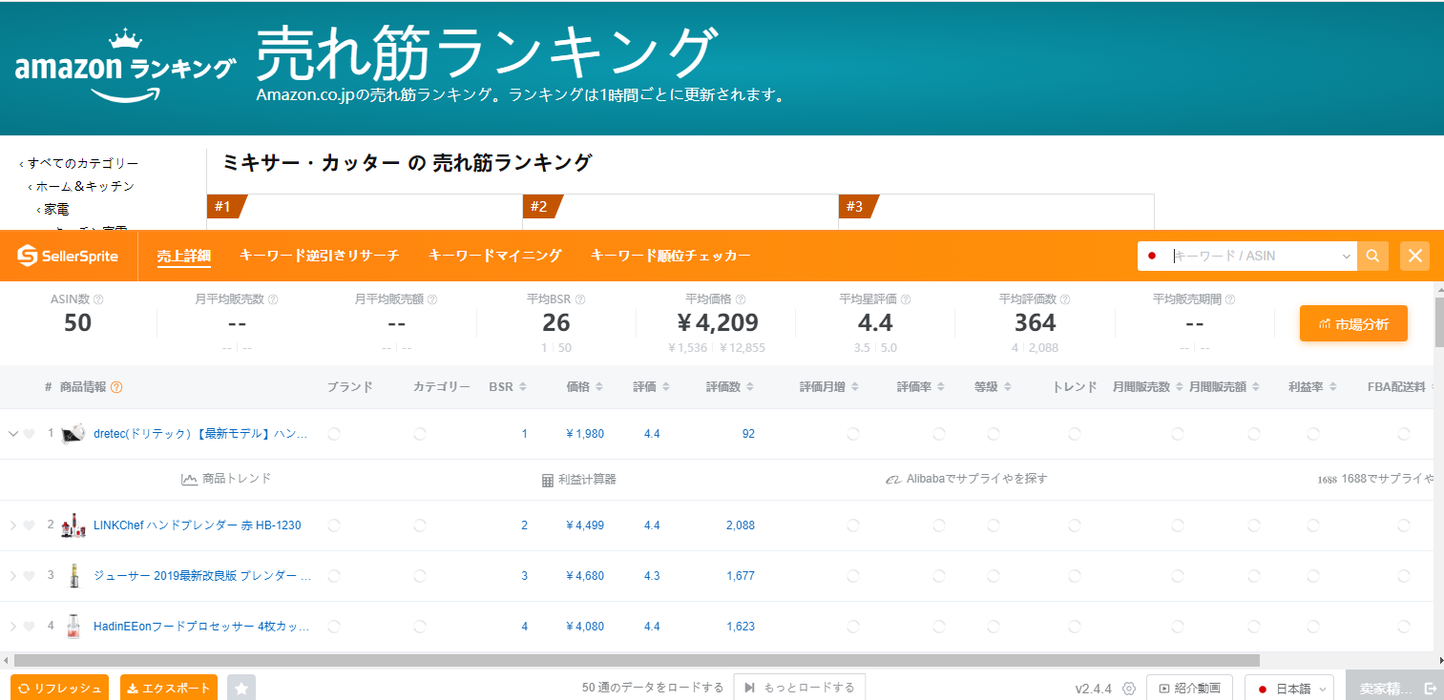
Task: Click help icon beside 平均BSR
Action: (580, 299)
